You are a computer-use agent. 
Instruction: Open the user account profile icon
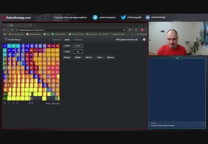[144, 40]
